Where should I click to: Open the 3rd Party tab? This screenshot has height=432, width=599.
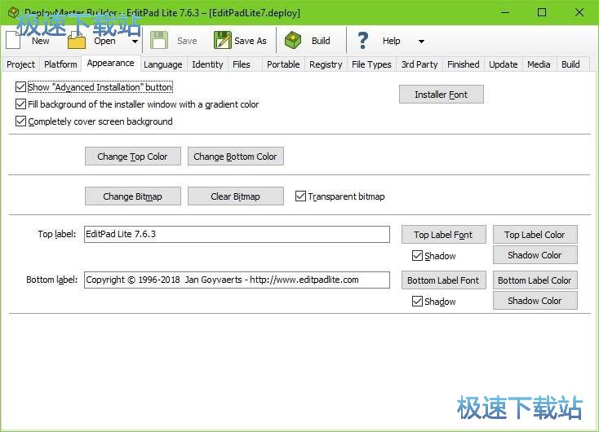(419, 64)
